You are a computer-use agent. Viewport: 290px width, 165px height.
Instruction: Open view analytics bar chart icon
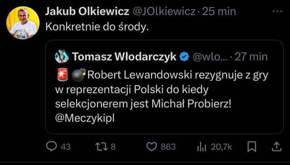click(x=201, y=147)
